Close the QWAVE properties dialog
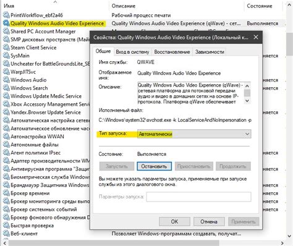 tap(256, 37)
